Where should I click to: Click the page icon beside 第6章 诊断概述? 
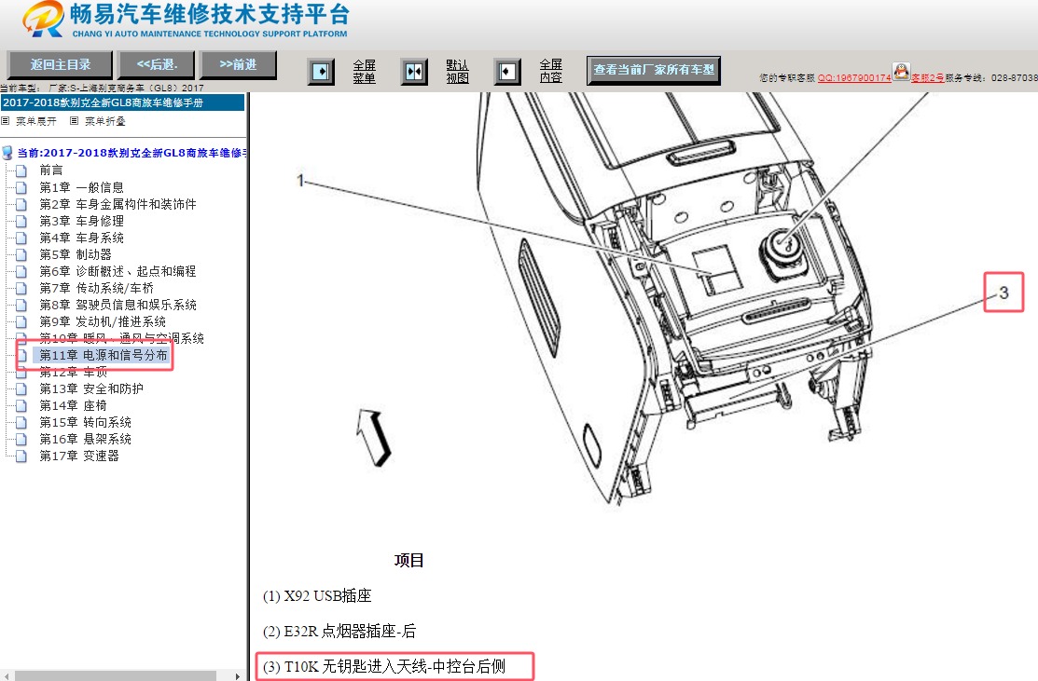point(21,272)
